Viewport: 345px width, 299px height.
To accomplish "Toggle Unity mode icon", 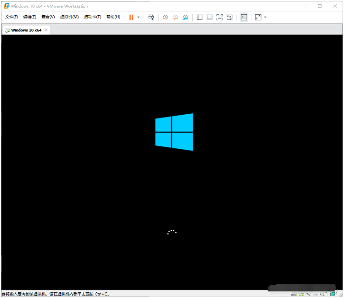I will pyautogui.click(x=230, y=17).
